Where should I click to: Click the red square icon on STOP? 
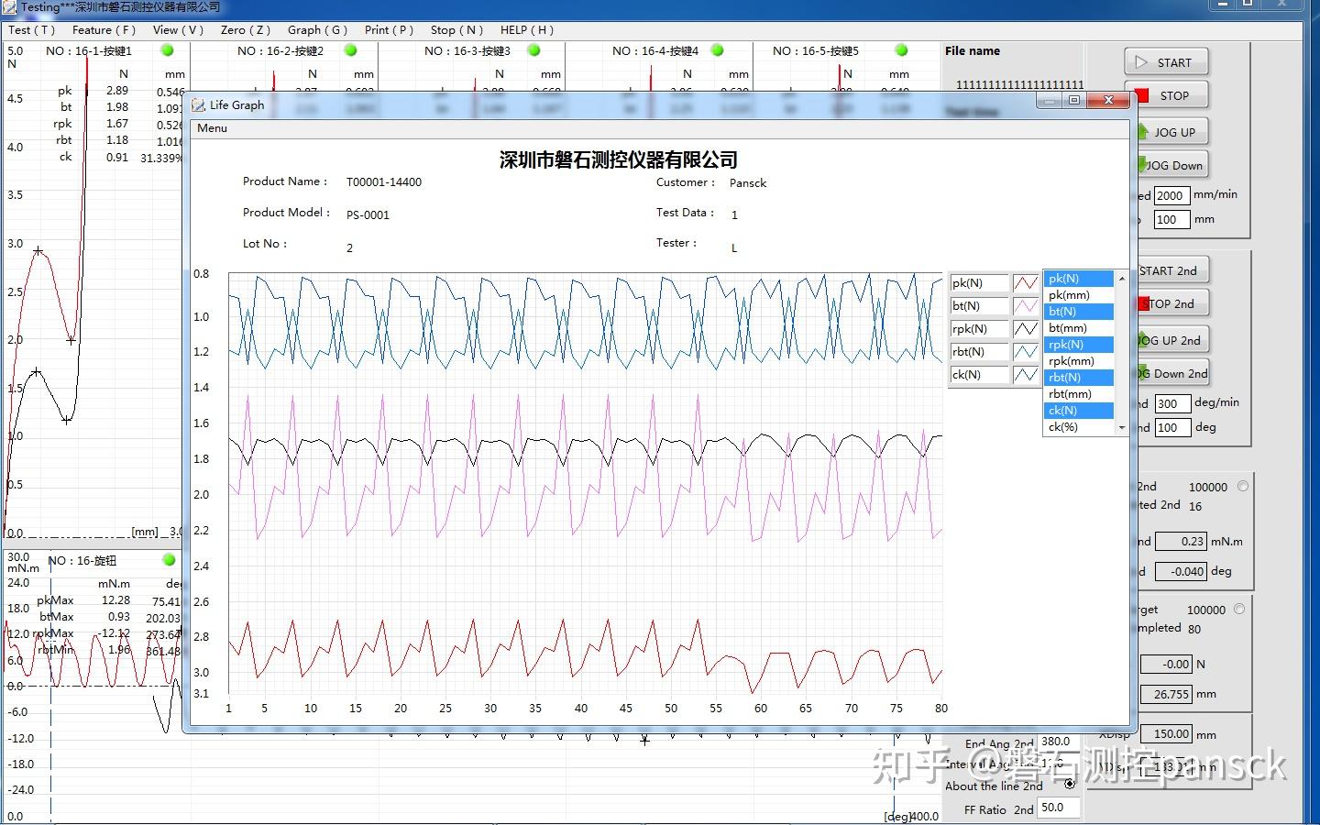point(1141,95)
